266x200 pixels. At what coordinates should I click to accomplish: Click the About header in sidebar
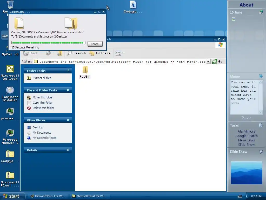pyautogui.click(x=246, y=5)
